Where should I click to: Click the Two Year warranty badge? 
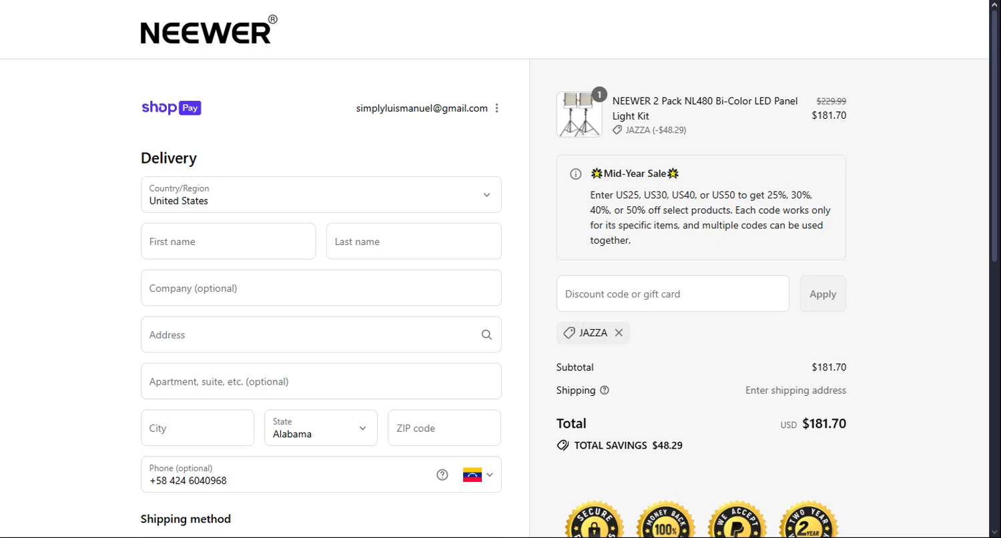[x=809, y=519]
